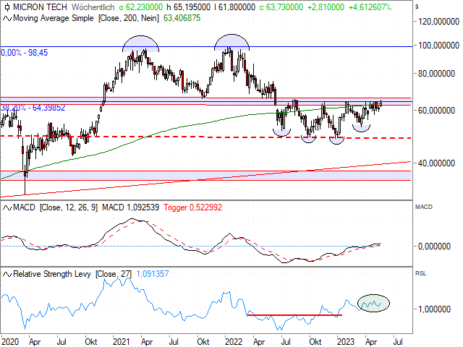Screen dimensions: 463x347
Task: Click the 100,000000 price axis label
Action: click(x=438, y=46)
